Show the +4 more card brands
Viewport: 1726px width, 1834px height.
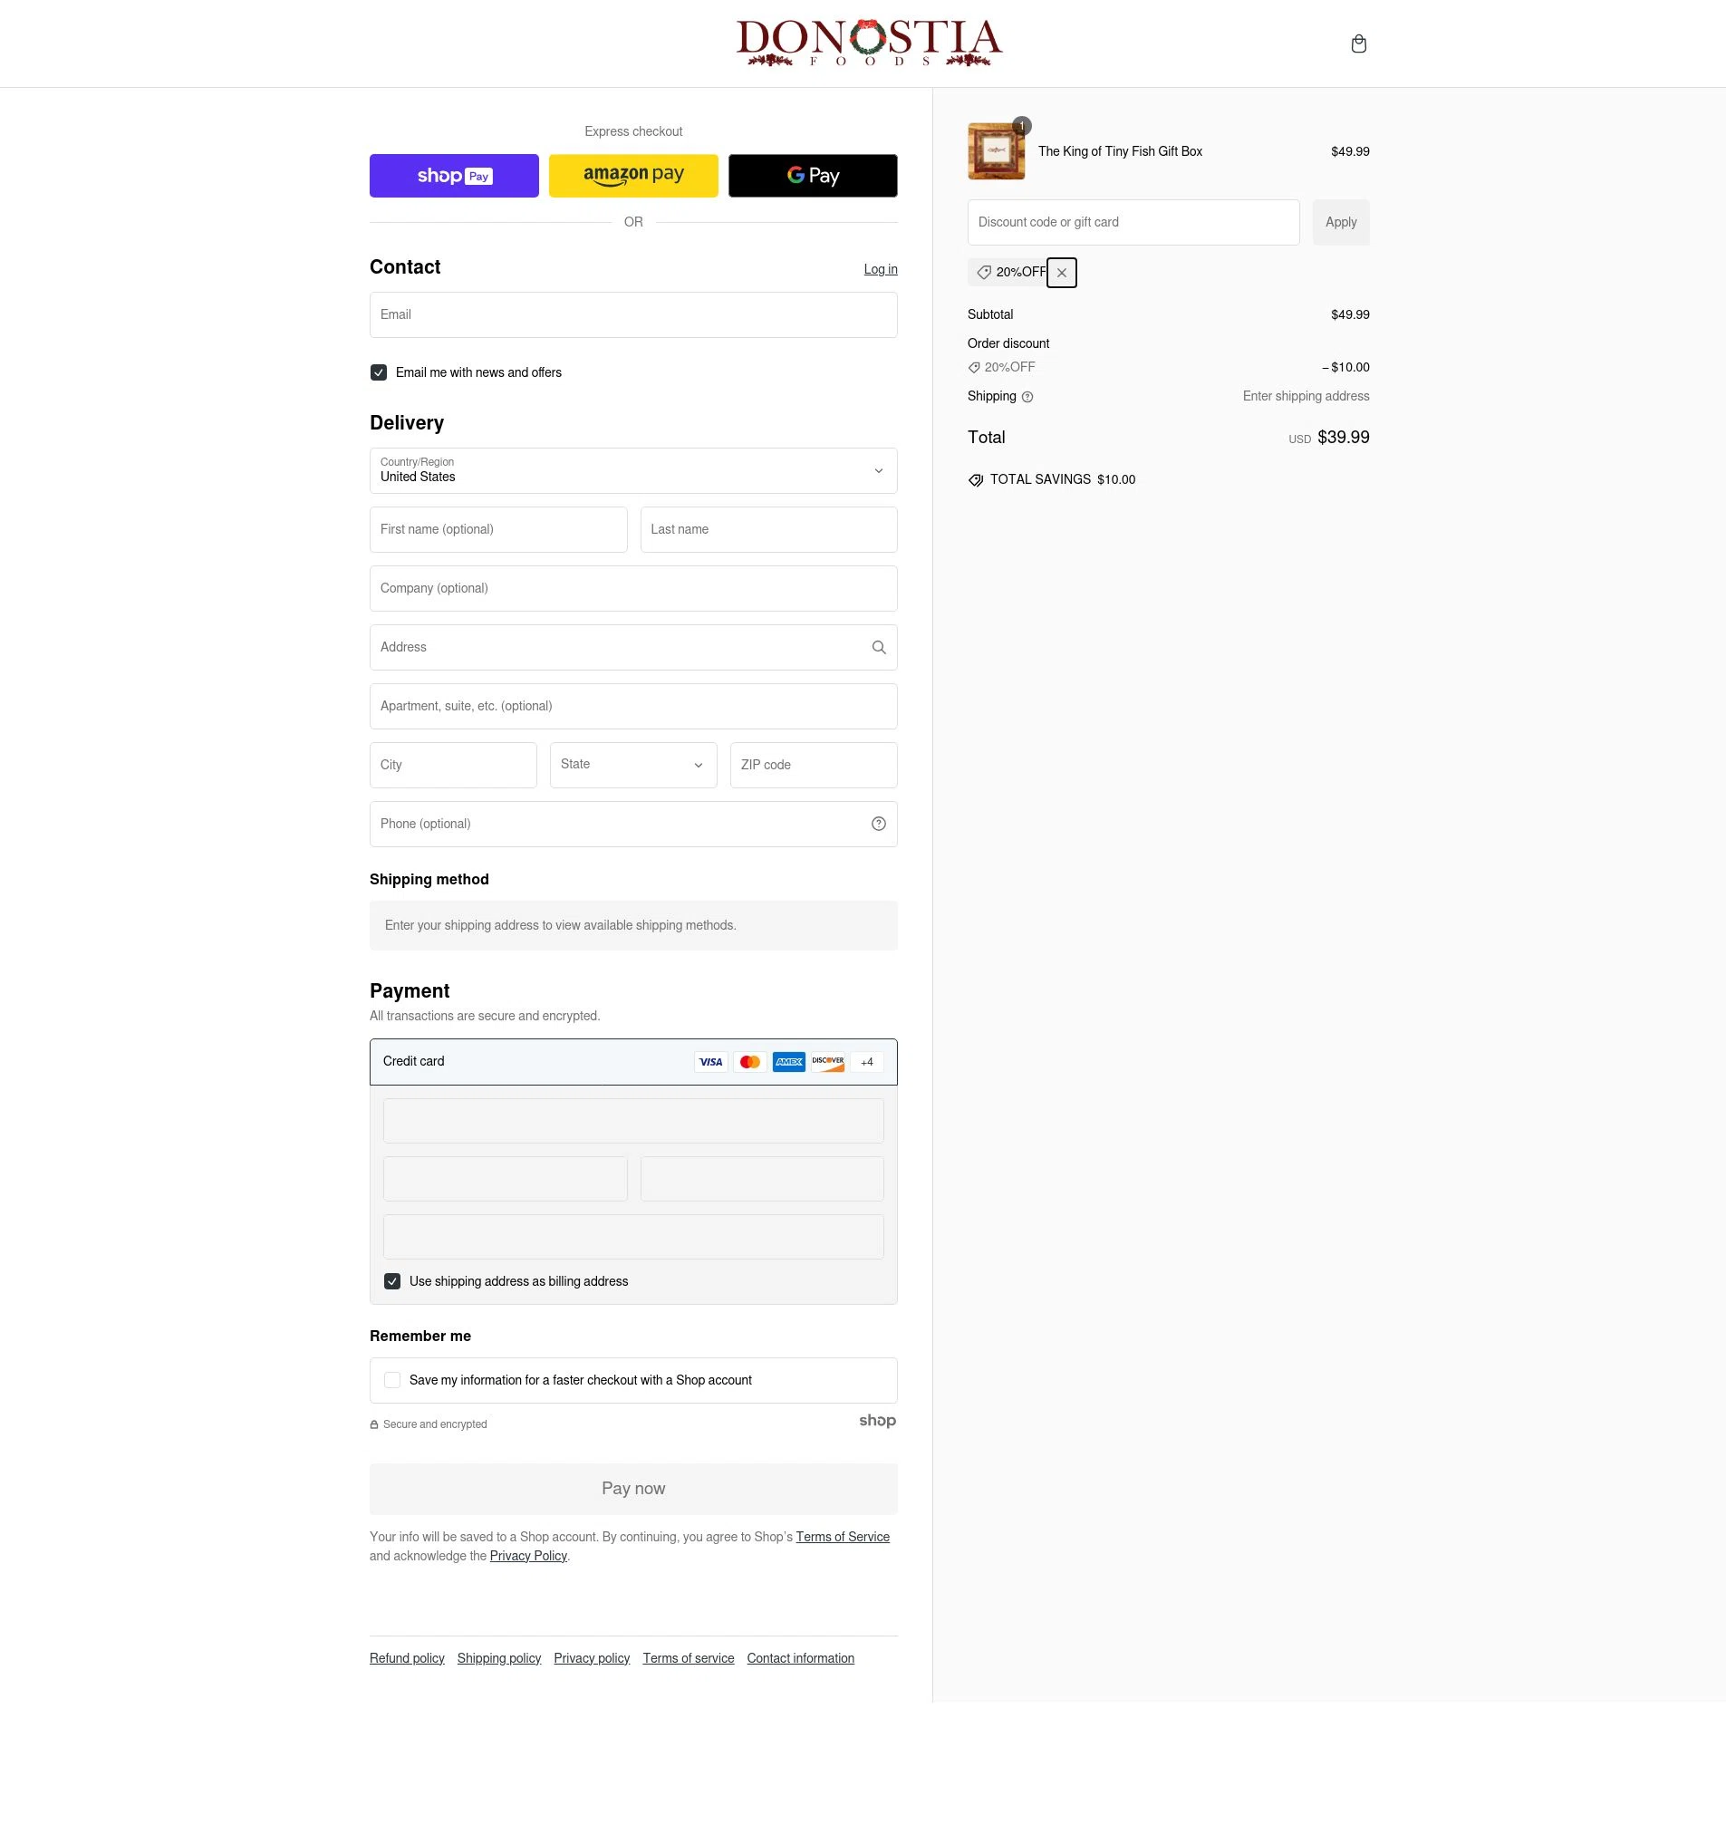coord(866,1062)
